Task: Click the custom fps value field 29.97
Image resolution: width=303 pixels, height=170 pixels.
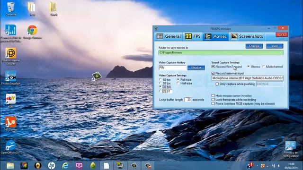Action: (x=167, y=91)
